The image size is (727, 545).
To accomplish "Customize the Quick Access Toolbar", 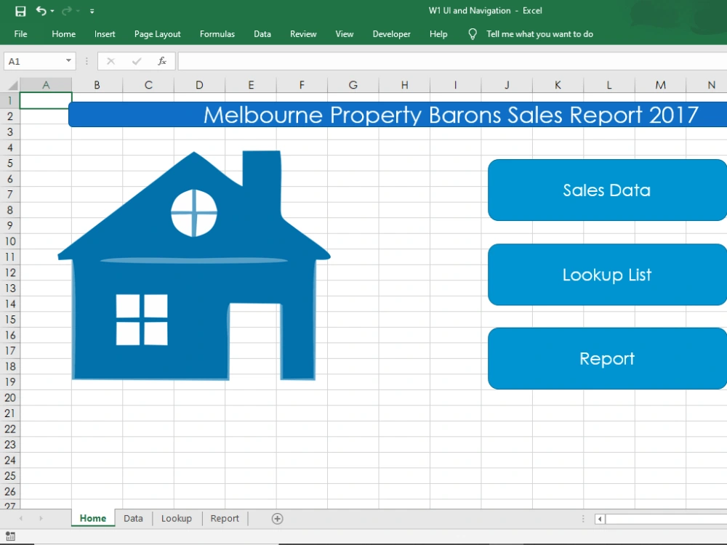I will (x=92, y=11).
